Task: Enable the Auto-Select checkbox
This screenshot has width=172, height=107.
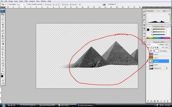Action: click(8, 4)
